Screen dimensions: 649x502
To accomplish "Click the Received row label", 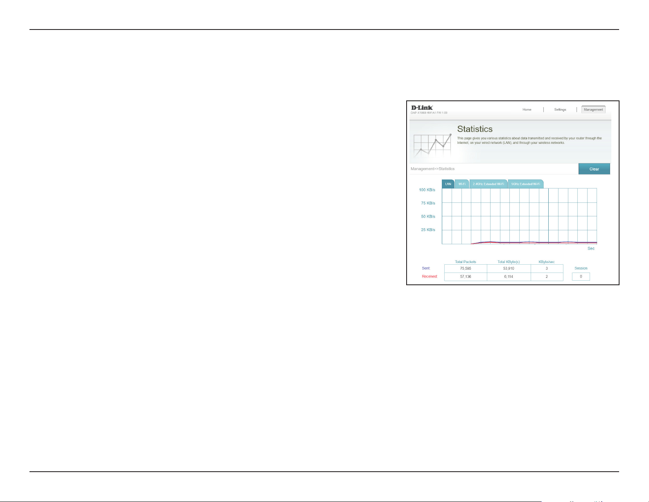I will (430, 277).
